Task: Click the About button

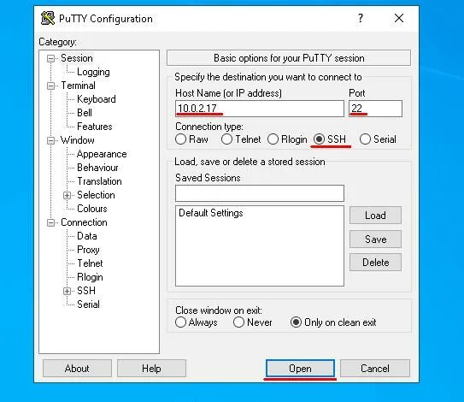Action: tap(77, 369)
